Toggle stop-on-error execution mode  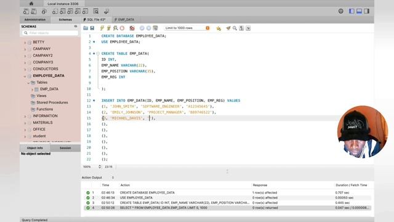click(132, 28)
